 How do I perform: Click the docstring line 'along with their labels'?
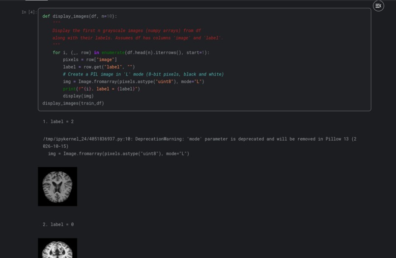point(138,38)
